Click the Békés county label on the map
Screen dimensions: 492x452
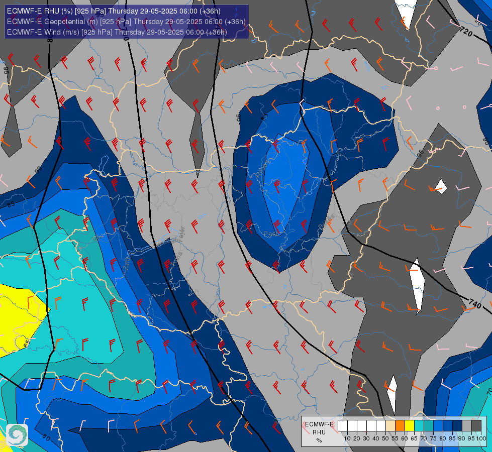pyautogui.click(x=326, y=221)
